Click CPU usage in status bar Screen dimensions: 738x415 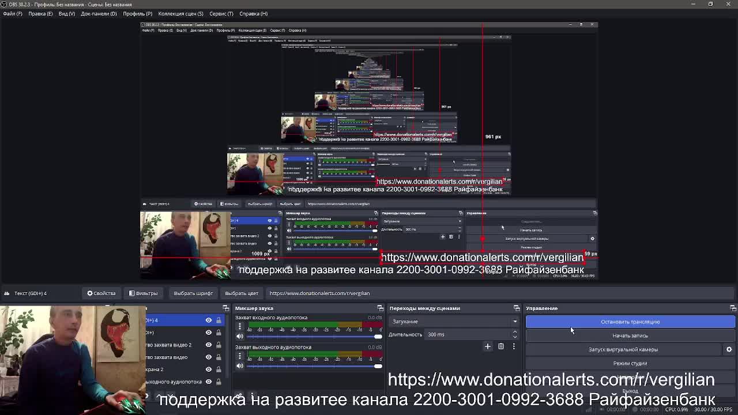click(x=677, y=410)
